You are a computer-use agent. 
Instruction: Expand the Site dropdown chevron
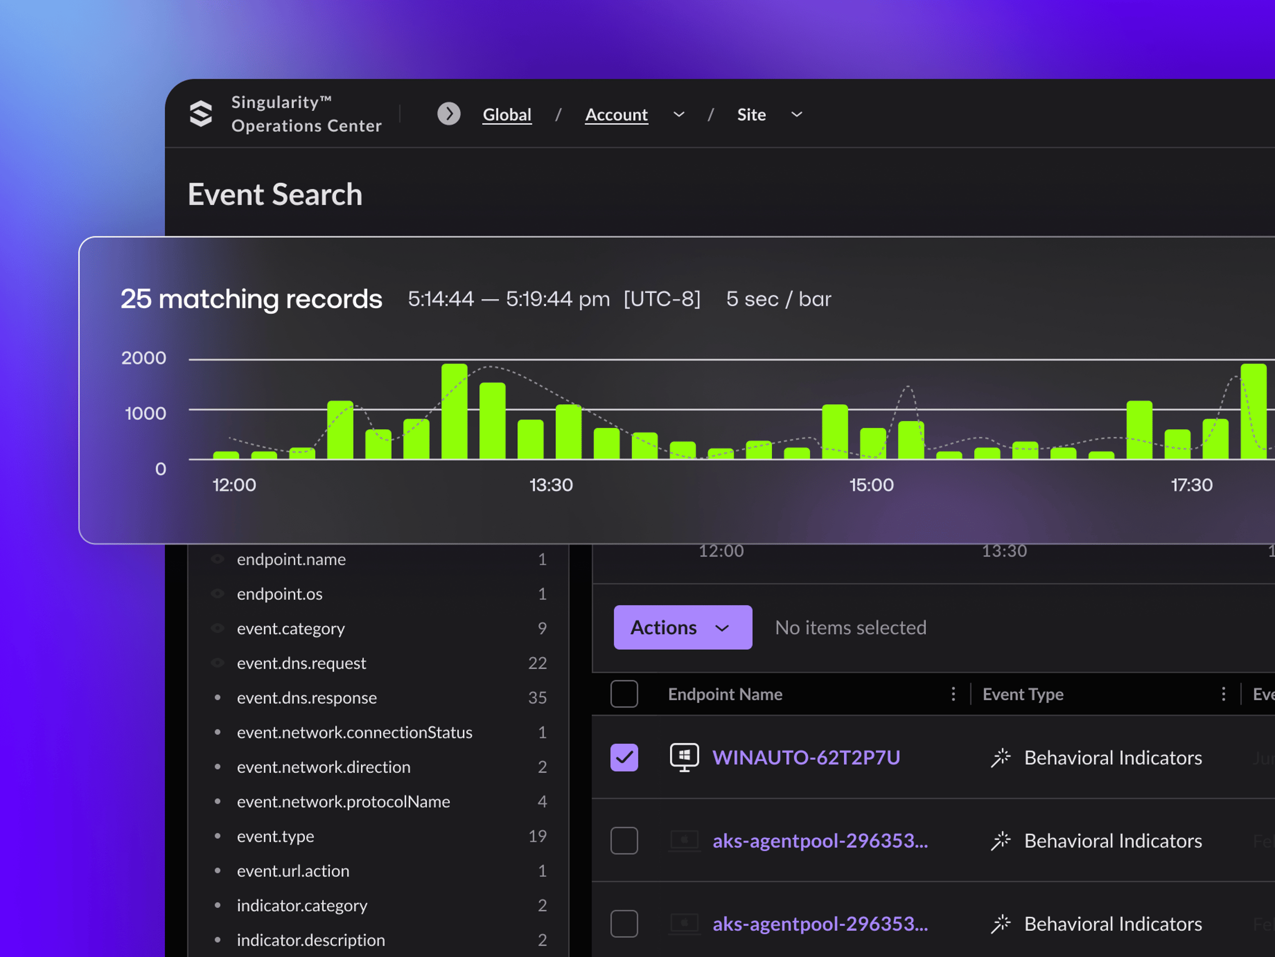click(x=796, y=115)
